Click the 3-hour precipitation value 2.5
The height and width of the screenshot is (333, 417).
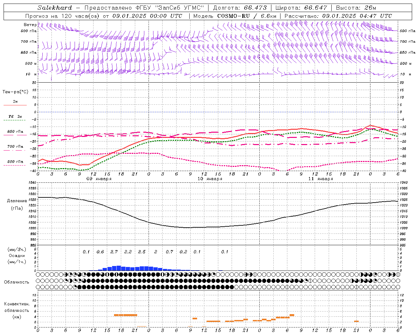pyautogui.click(x=142, y=252)
